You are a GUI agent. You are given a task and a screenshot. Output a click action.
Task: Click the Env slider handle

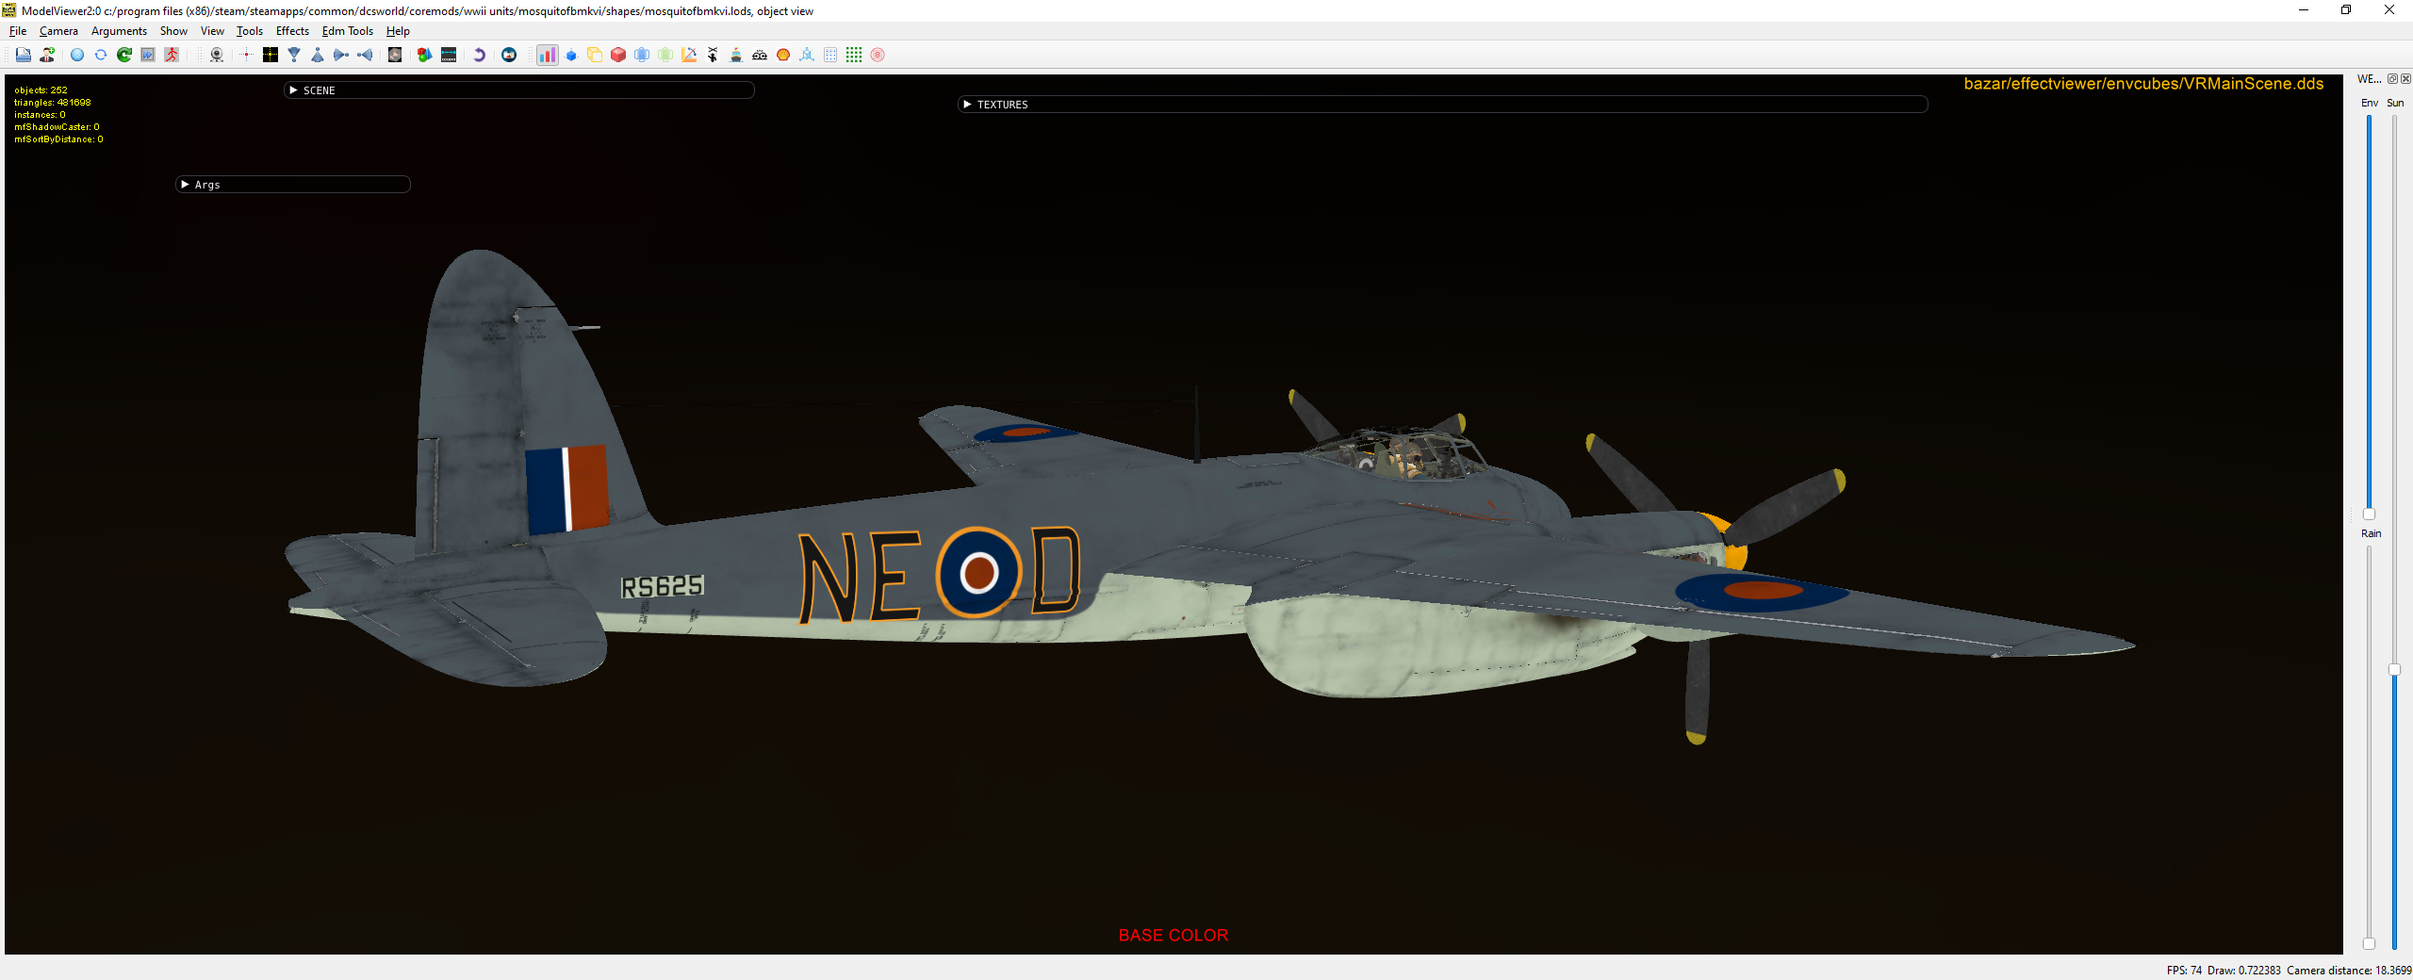click(x=2369, y=514)
